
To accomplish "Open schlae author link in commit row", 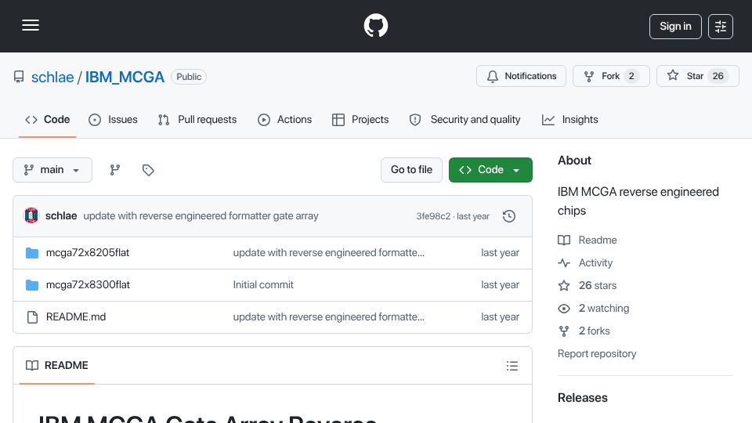I will point(61,216).
